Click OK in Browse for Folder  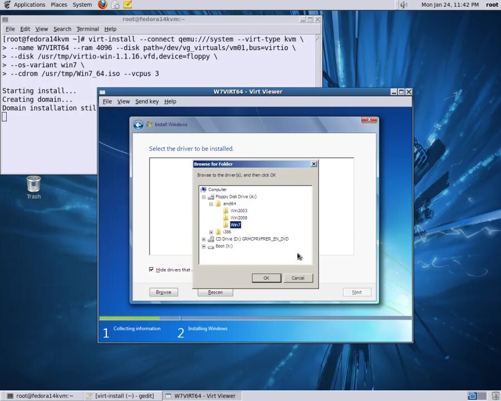[x=266, y=278]
